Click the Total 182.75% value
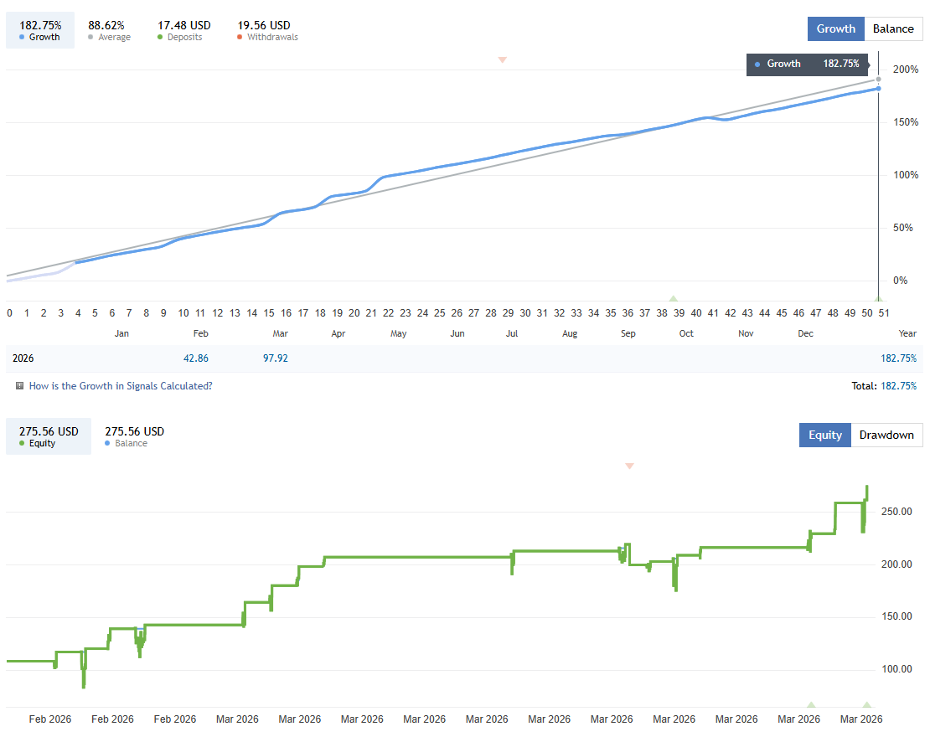Image resolution: width=930 pixels, height=737 pixels. [x=898, y=386]
